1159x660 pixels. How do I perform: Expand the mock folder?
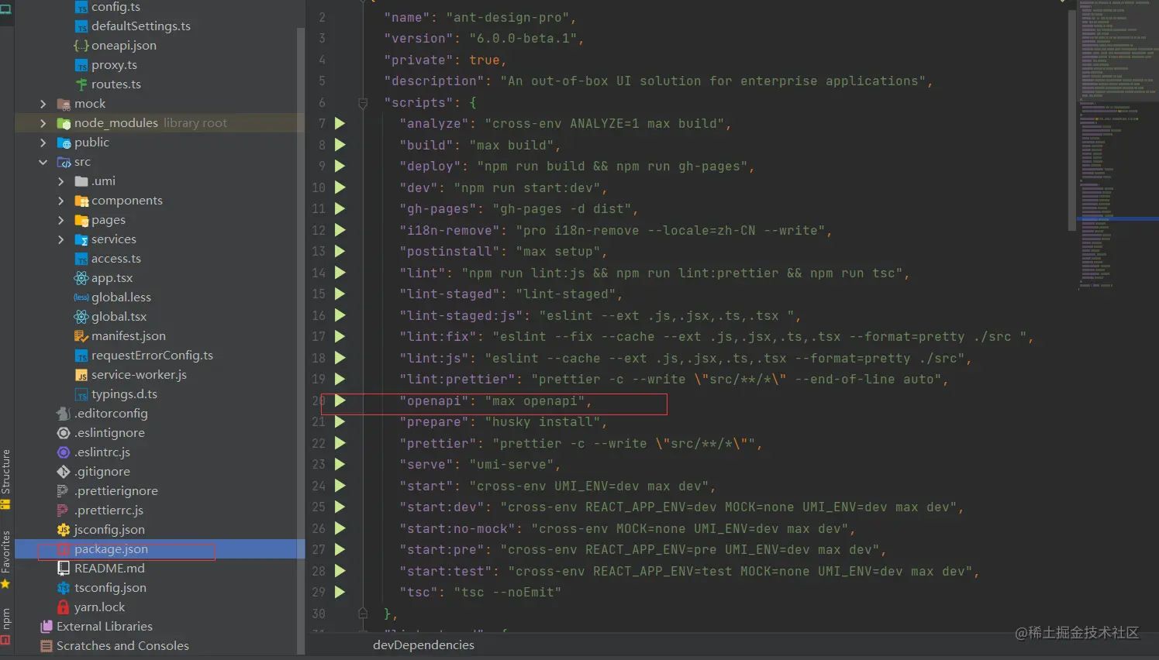point(43,104)
